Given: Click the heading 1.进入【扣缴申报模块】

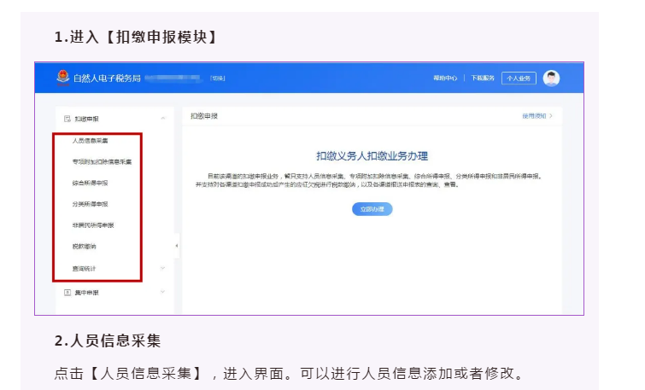Looking at the screenshot, I should point(136,37).
